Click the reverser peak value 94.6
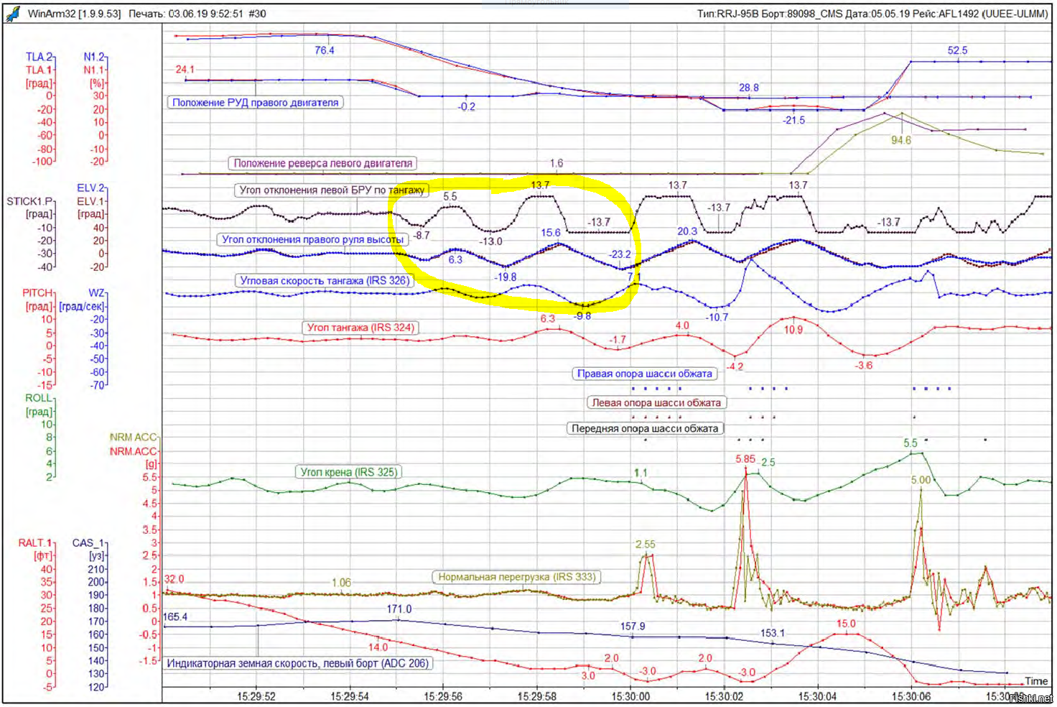This screenshot has height=707, width=1057. [x=901, y=140]
